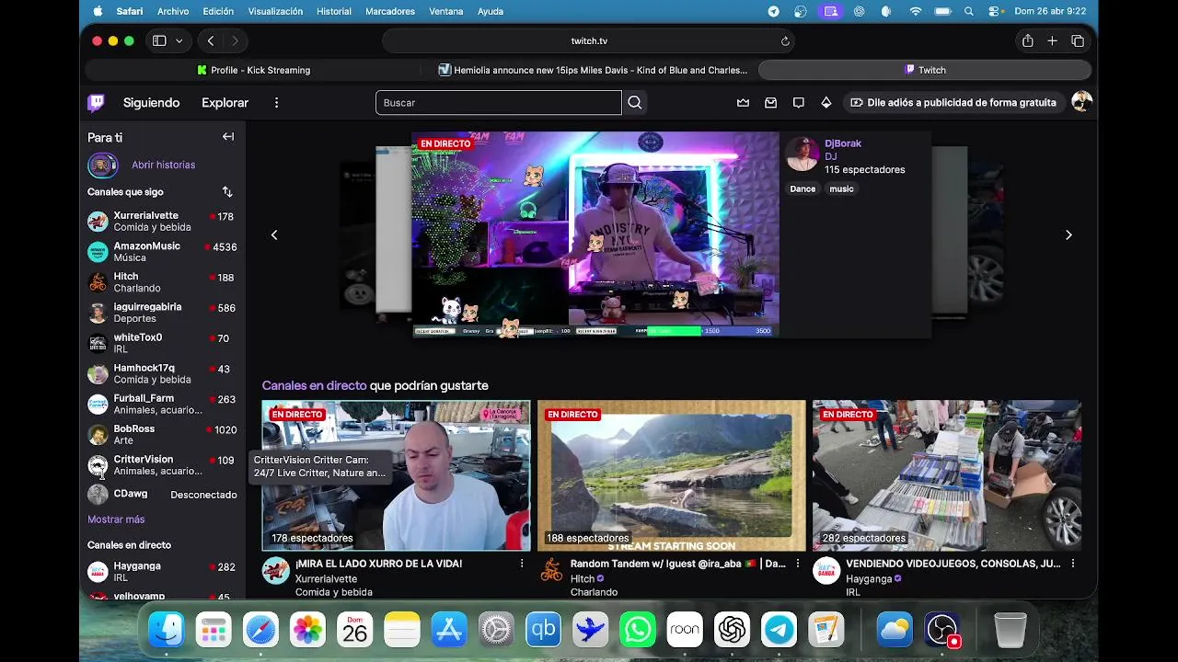Open Telegram from the Dock
The image size is (1178, 662).
(x=779, y=630)
